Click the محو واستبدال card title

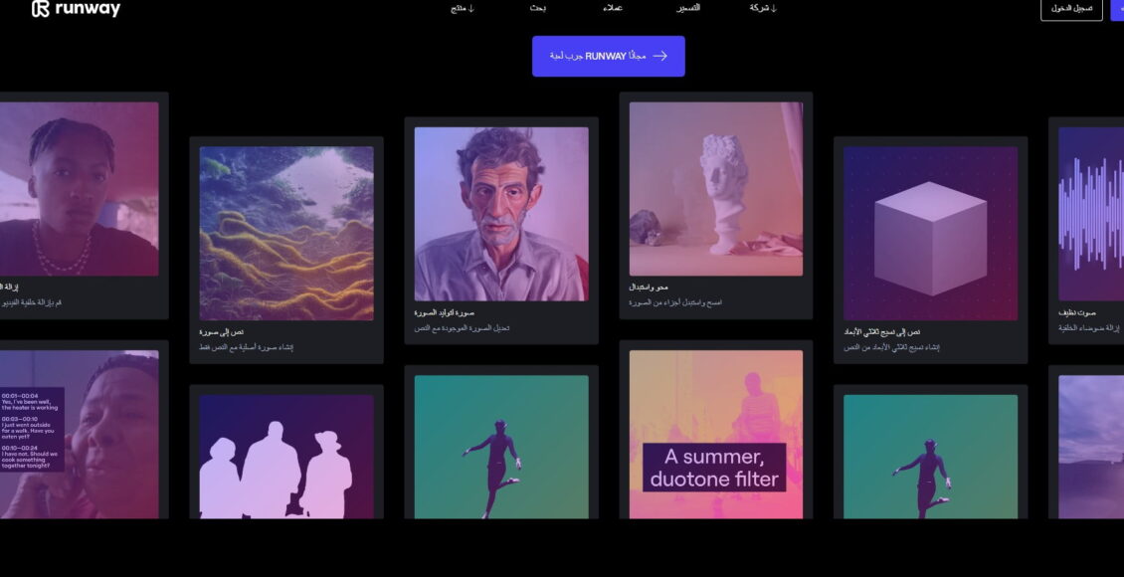[649, 287]
